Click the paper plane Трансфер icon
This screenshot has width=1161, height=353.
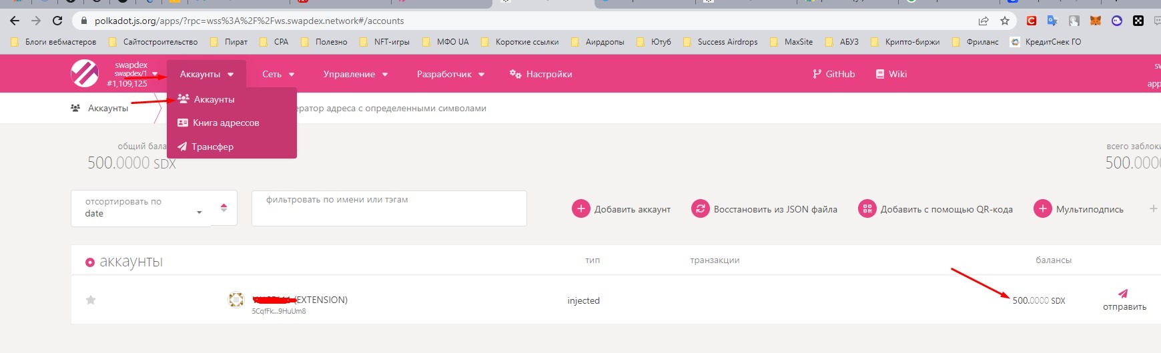coord(182,147)
